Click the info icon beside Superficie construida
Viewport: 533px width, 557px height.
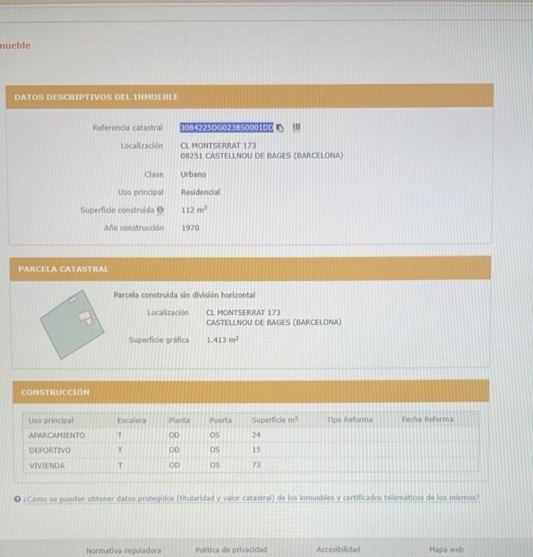tap(160, 210)
